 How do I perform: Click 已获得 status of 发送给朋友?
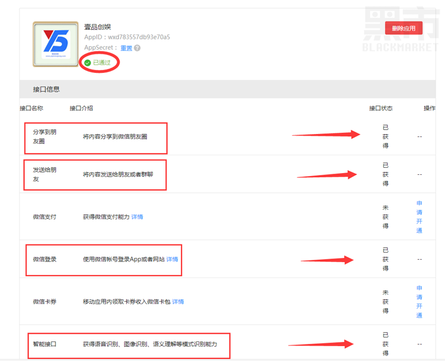point(386,174)
